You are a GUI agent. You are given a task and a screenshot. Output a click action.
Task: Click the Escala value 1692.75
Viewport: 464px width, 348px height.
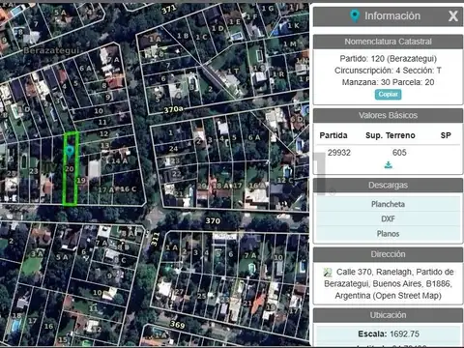coord(404,333)
